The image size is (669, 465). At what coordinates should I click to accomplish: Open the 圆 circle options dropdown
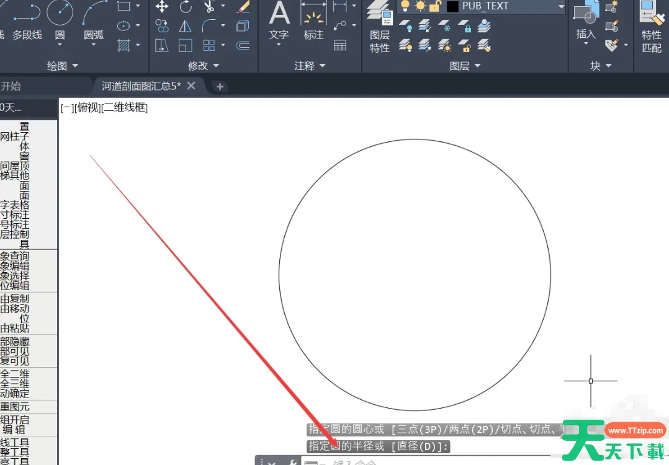(x=60, y=44)
